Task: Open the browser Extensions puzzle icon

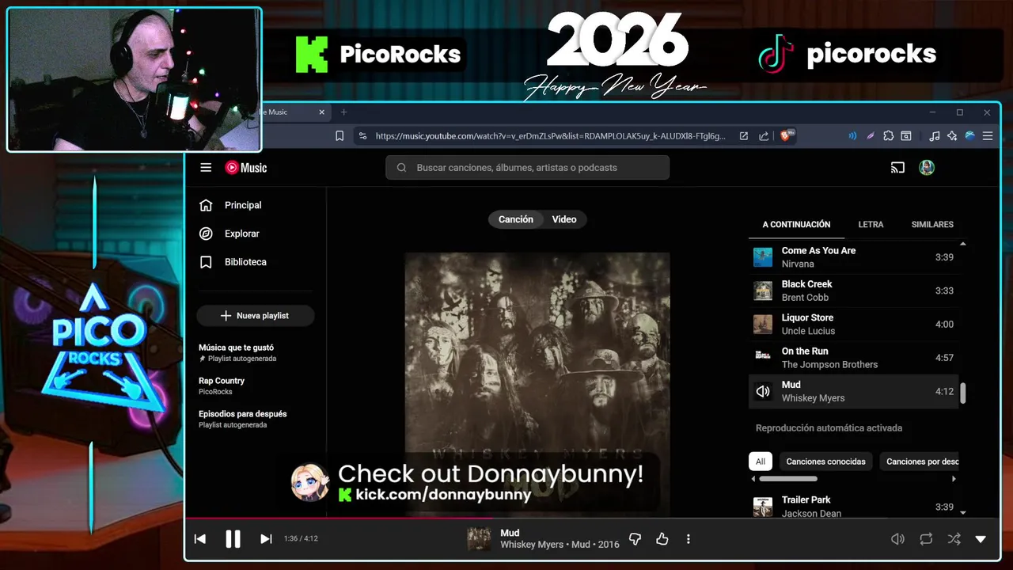Action: [889, 136]
